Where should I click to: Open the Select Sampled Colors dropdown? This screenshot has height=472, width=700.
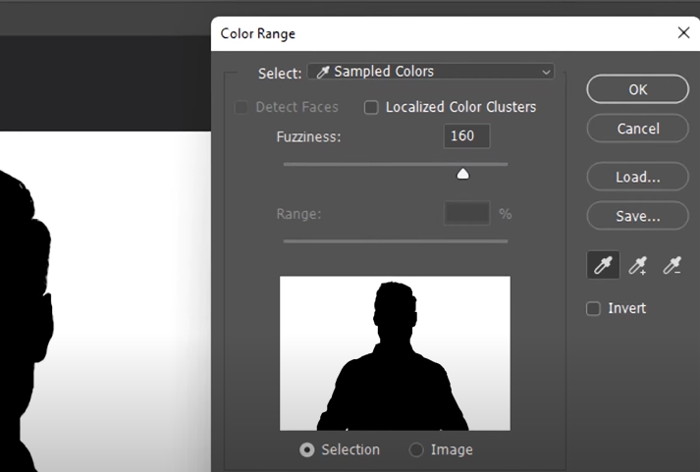click(x=431, y=72)
